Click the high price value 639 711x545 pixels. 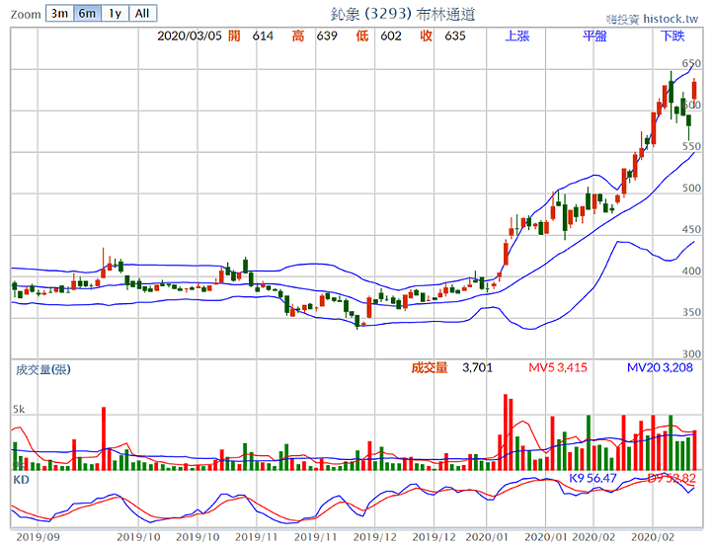point(327,36)
